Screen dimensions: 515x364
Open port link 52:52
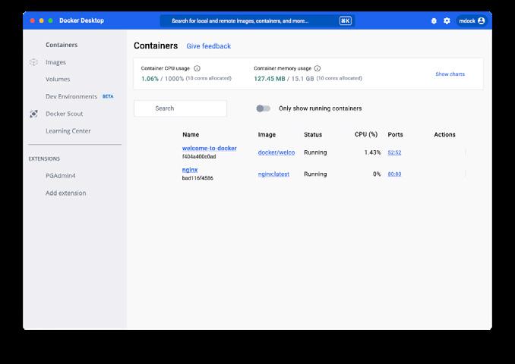click(394, 152)
